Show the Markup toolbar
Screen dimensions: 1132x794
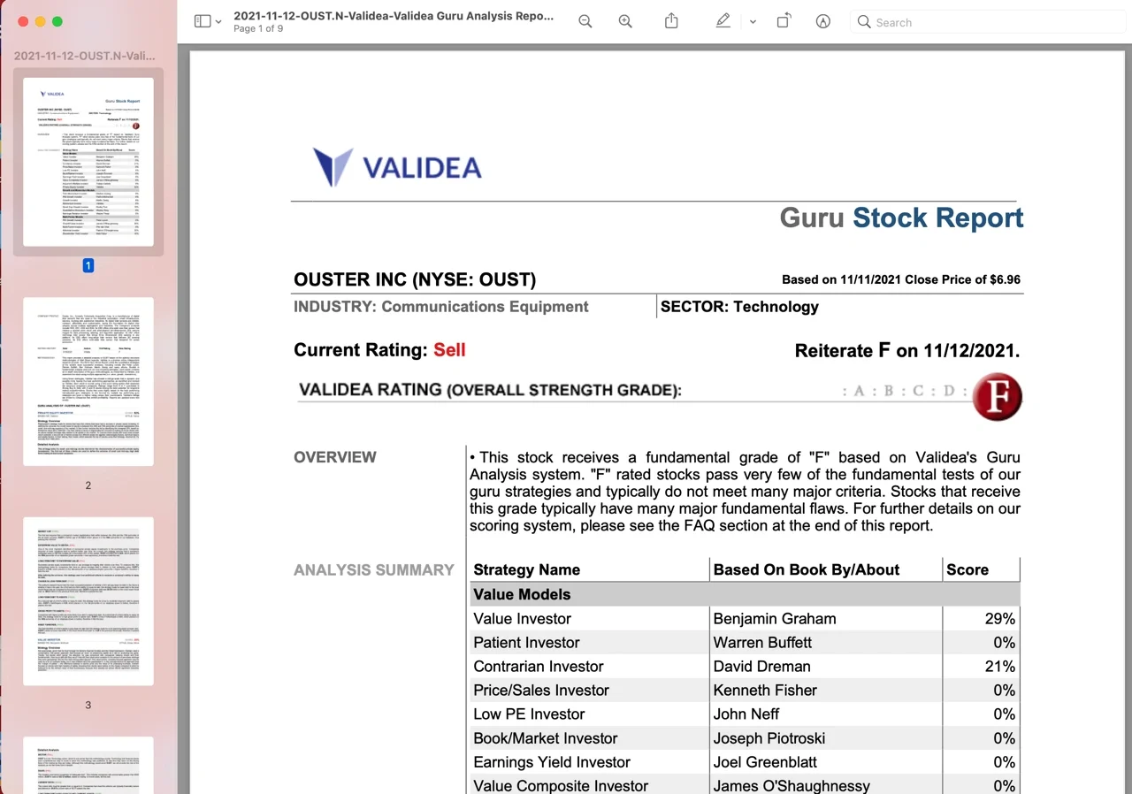coord(823,21)
